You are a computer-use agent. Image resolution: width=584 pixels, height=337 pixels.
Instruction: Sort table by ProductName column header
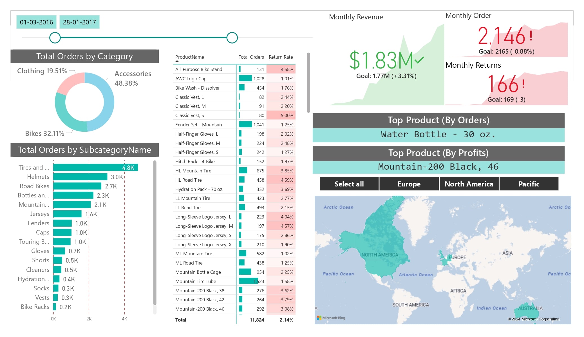[189, 57]
